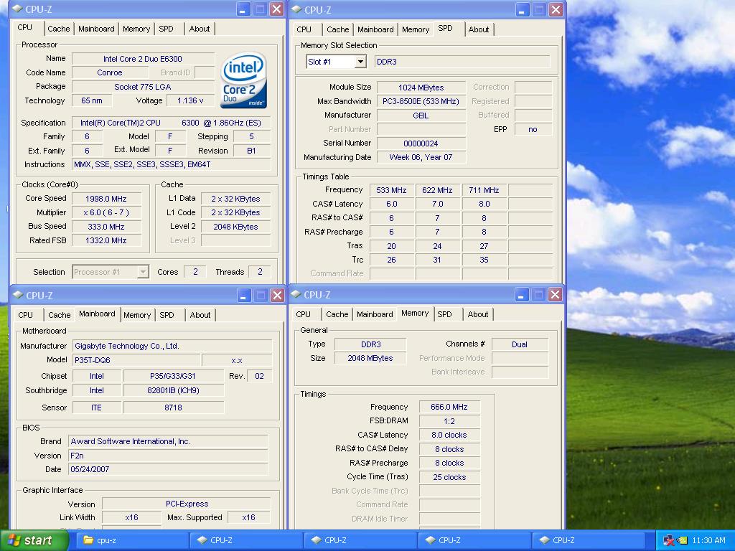Click the Instructions field listing MMX, SSE, SSE2

[x=171, y=164]
